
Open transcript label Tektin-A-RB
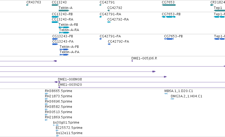68,25
